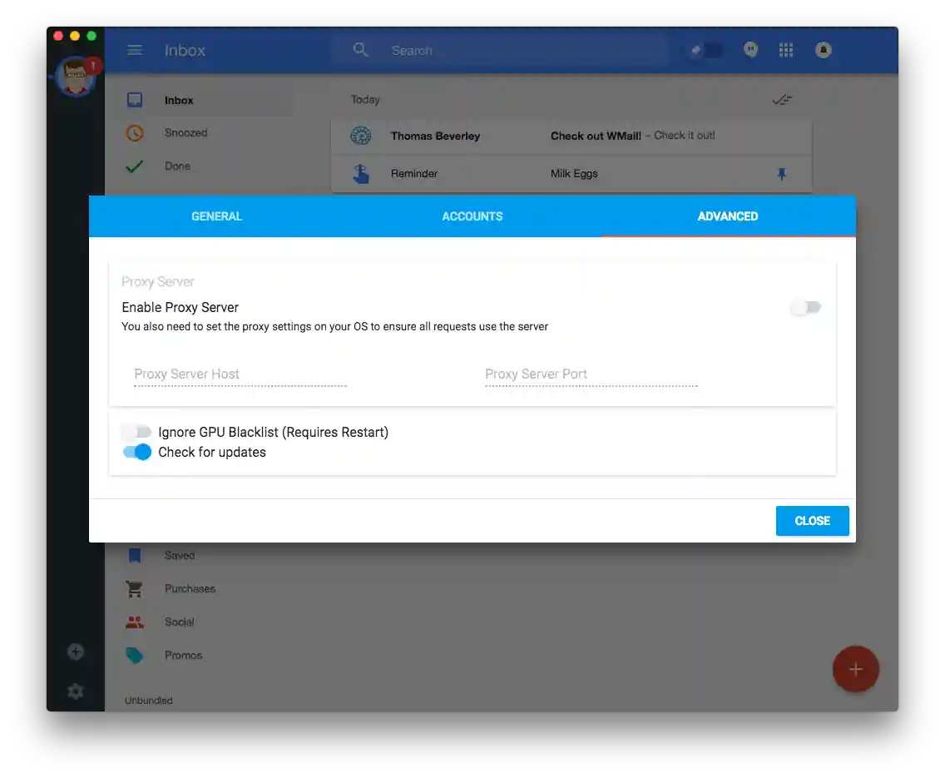
Task: Open the navigation drawer menu
Action: pyautogui.click(x=135, y=50)
